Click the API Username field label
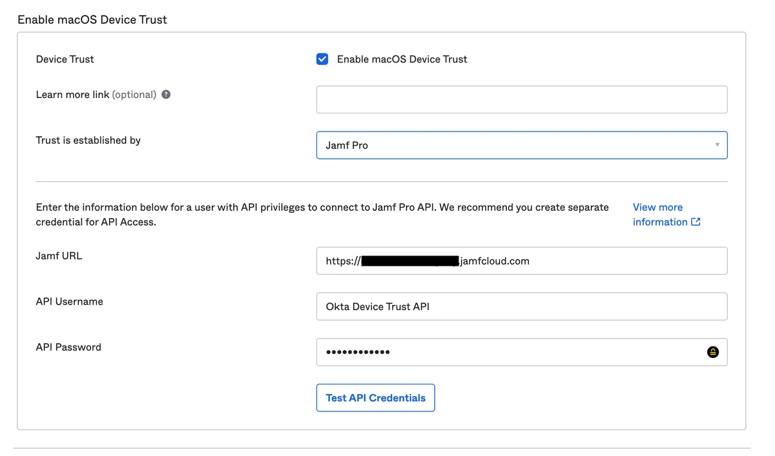The image size is (775, 456). (69, 302)
